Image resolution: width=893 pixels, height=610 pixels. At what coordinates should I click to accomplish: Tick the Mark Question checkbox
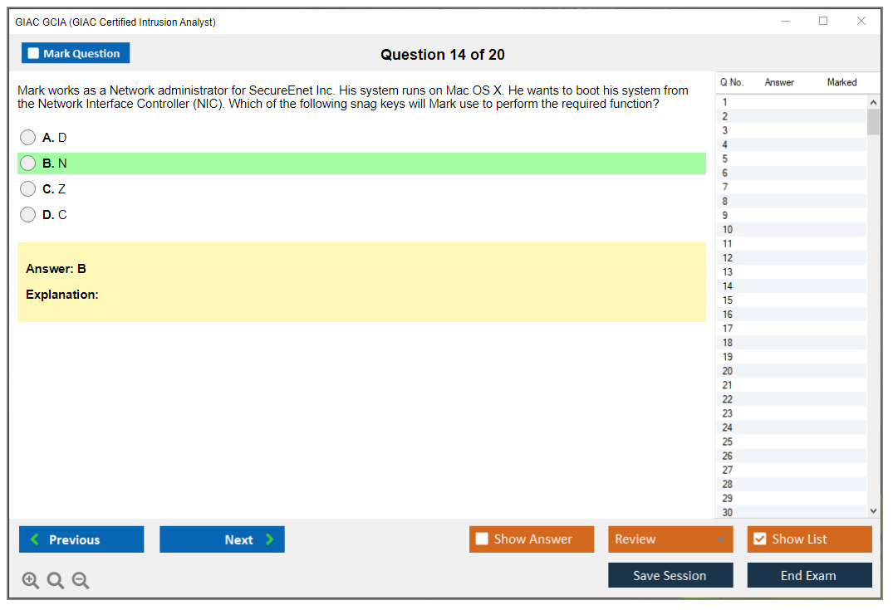pyautogui.click(x=33, y=53)
